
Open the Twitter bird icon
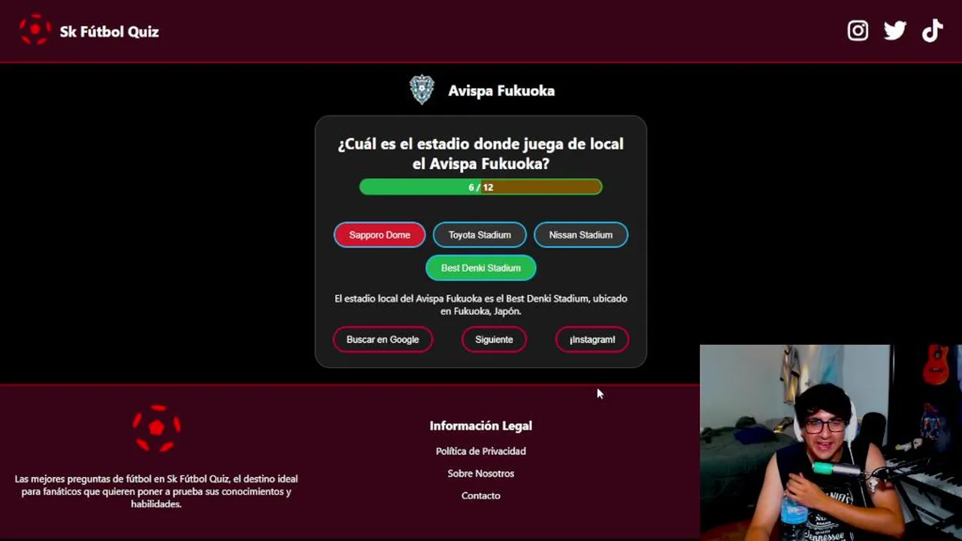point(895,31)
